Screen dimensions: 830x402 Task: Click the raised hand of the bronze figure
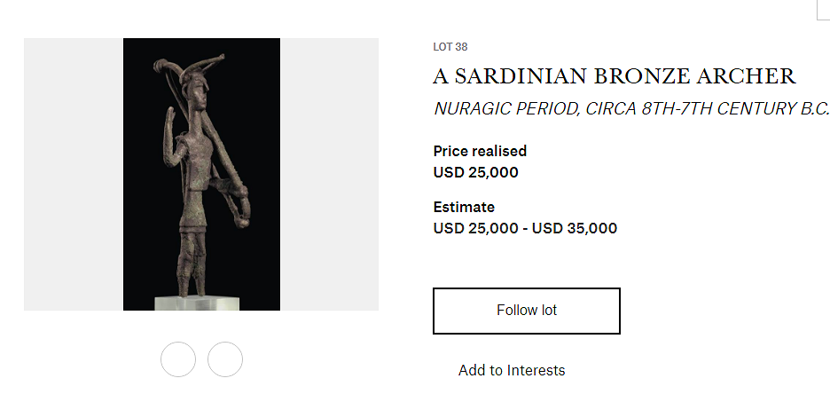pyautogui.click(x=170, y=130)
